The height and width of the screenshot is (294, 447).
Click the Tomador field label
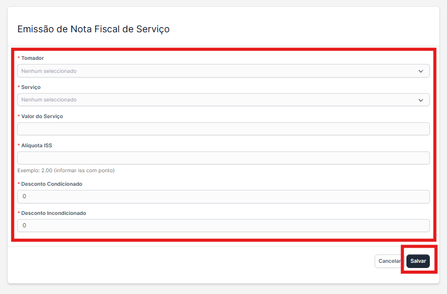click(x=32, y=58)
